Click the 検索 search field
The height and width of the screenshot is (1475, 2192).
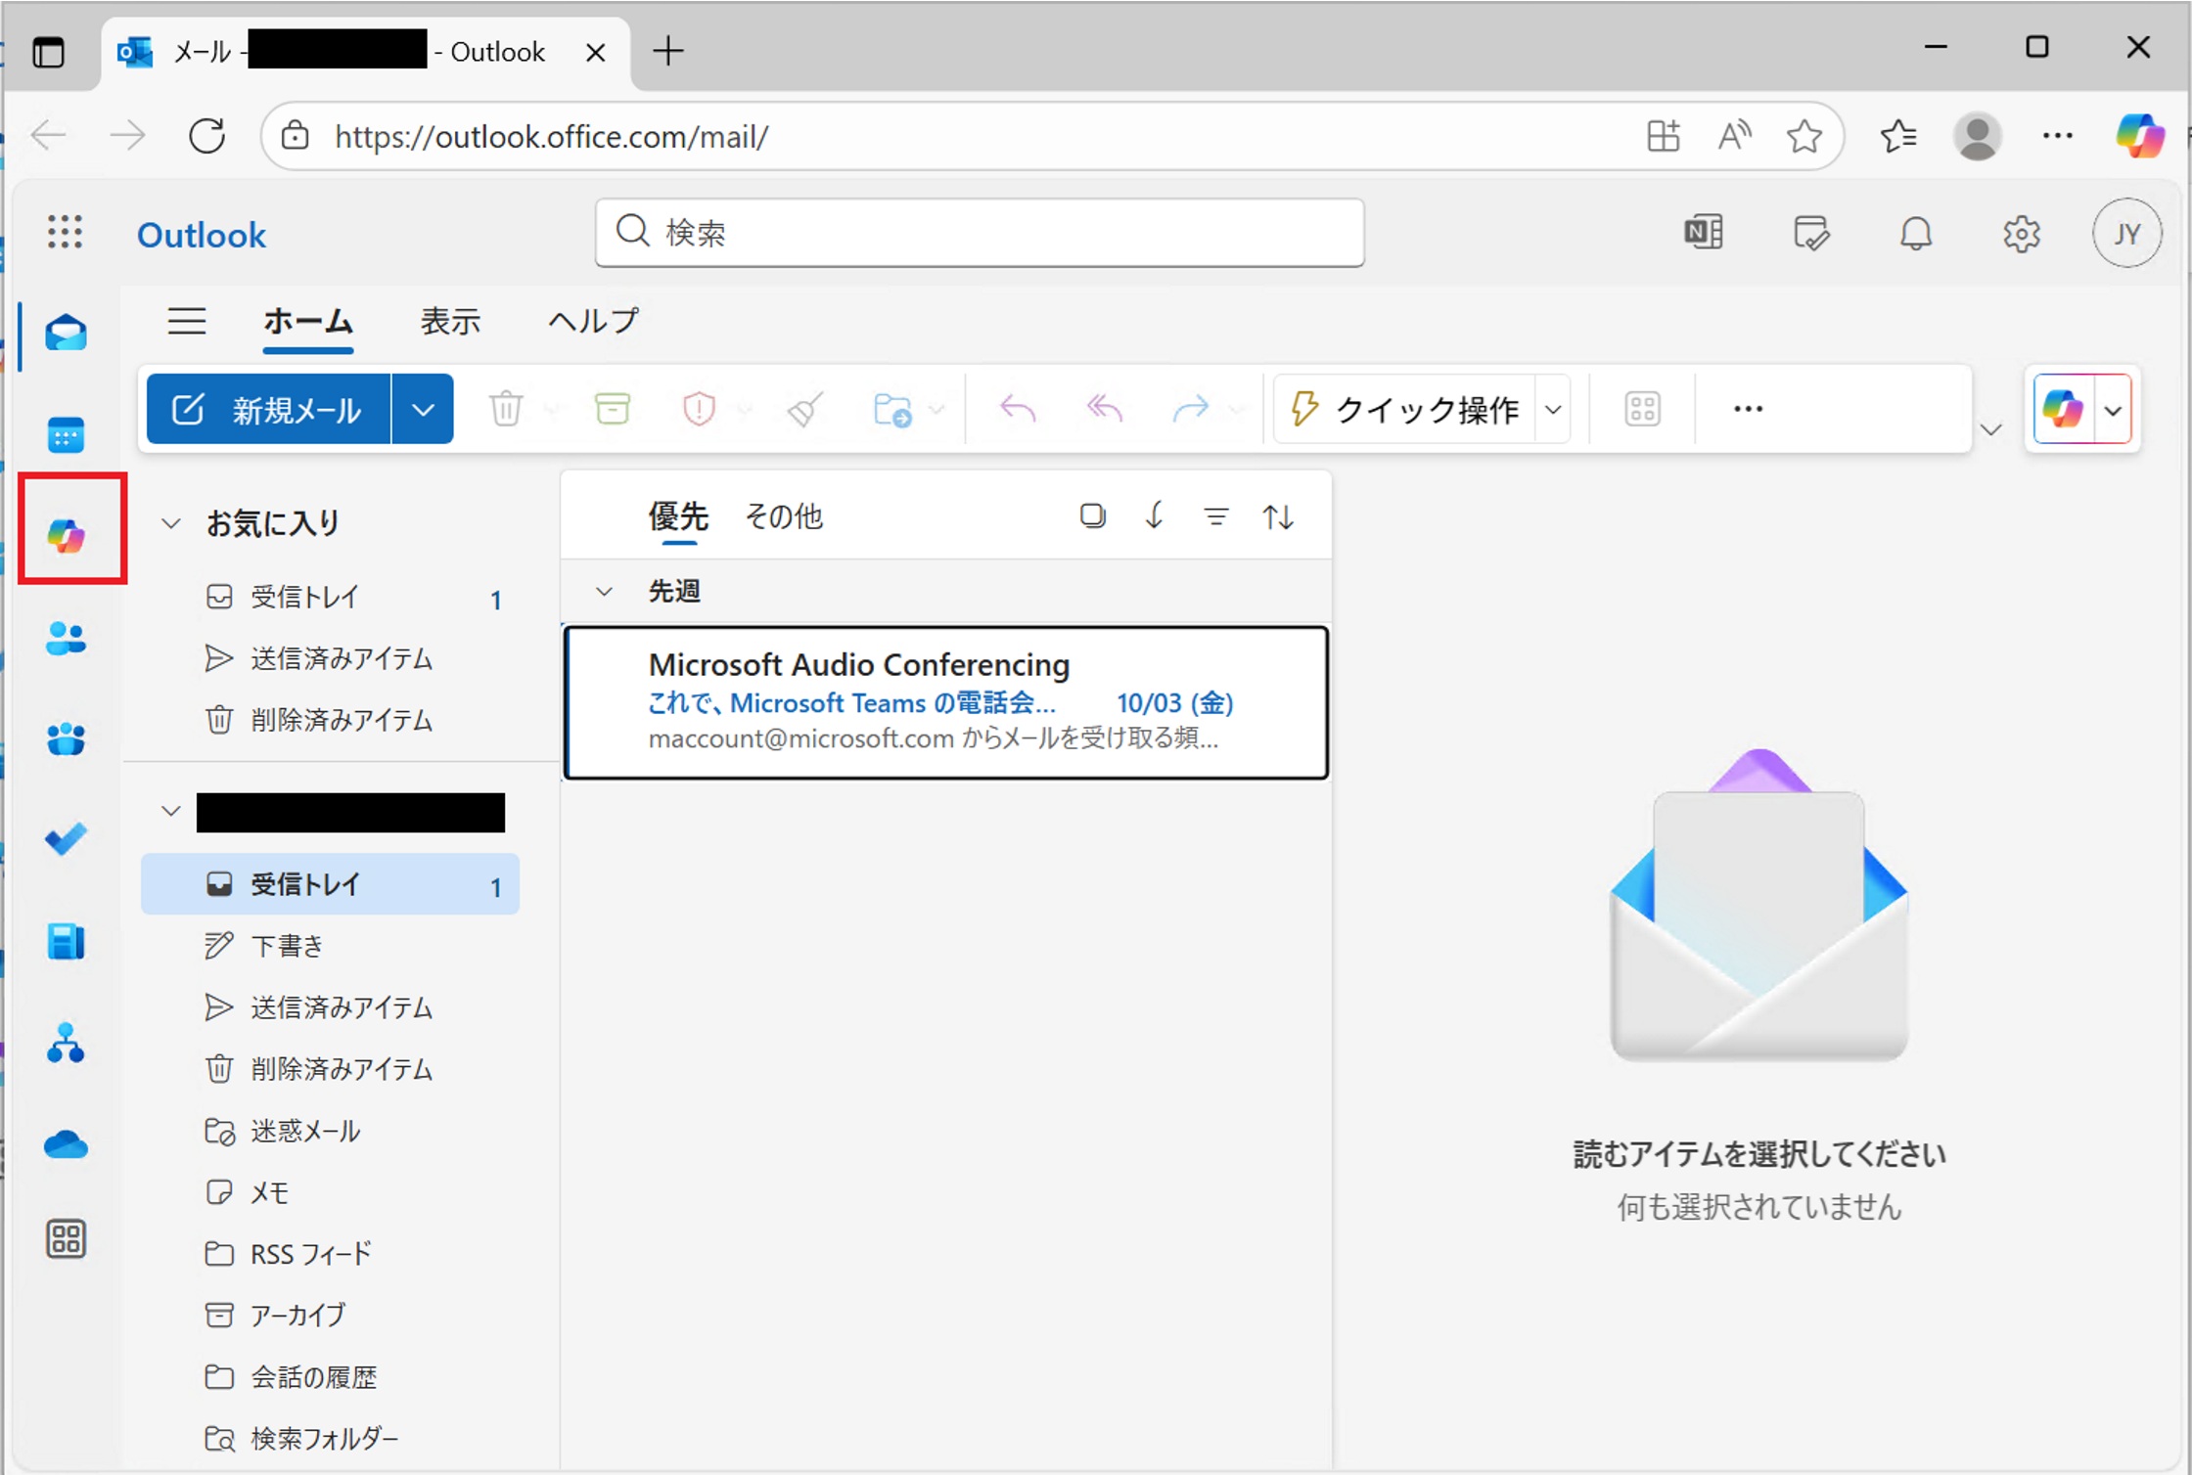pos(979,233)
